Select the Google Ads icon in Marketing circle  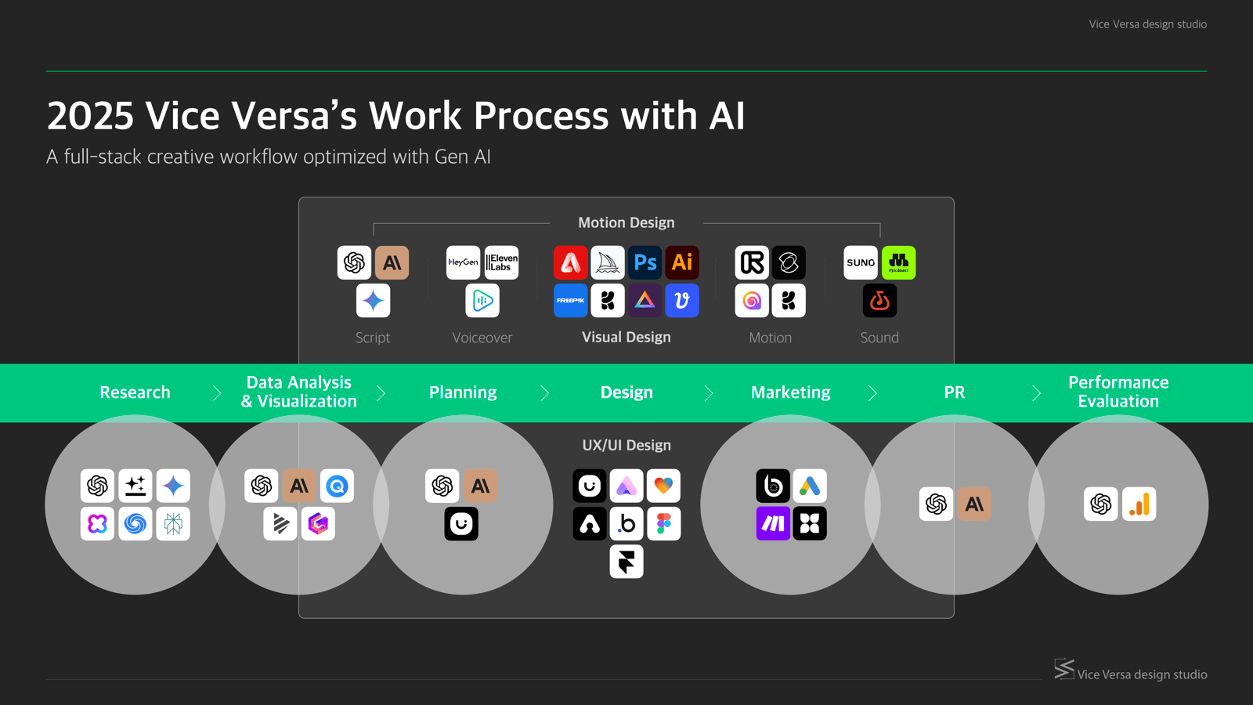(810, 486)
